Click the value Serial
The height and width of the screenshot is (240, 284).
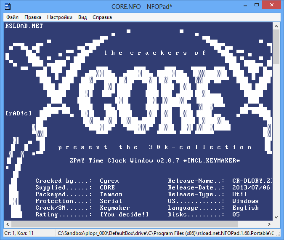pyautogui.click(x=111, y=201)
